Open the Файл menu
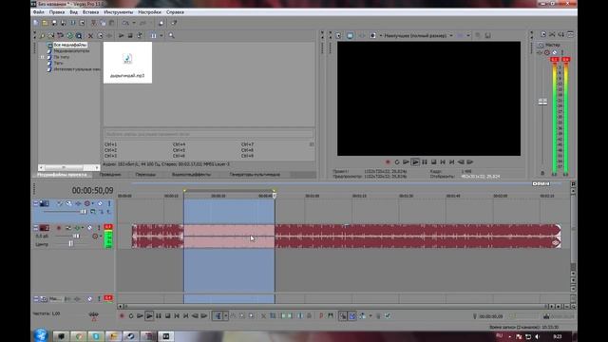608x342 pixels. (38, 12)
